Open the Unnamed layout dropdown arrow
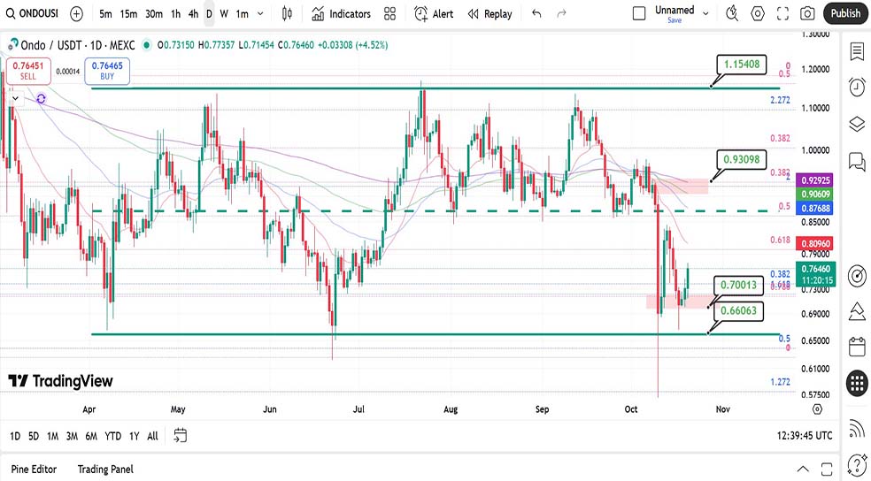Viewport: 871px width, 481px height. click(x=705, y=13)
